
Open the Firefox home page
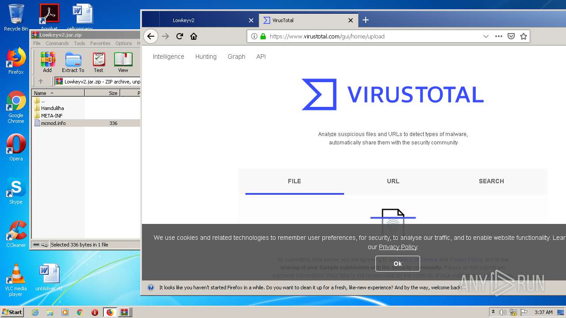[x=194, y=36]
